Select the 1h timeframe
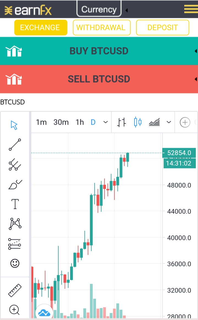The width and height of the screenshot is (198, 320). [80, 122]
